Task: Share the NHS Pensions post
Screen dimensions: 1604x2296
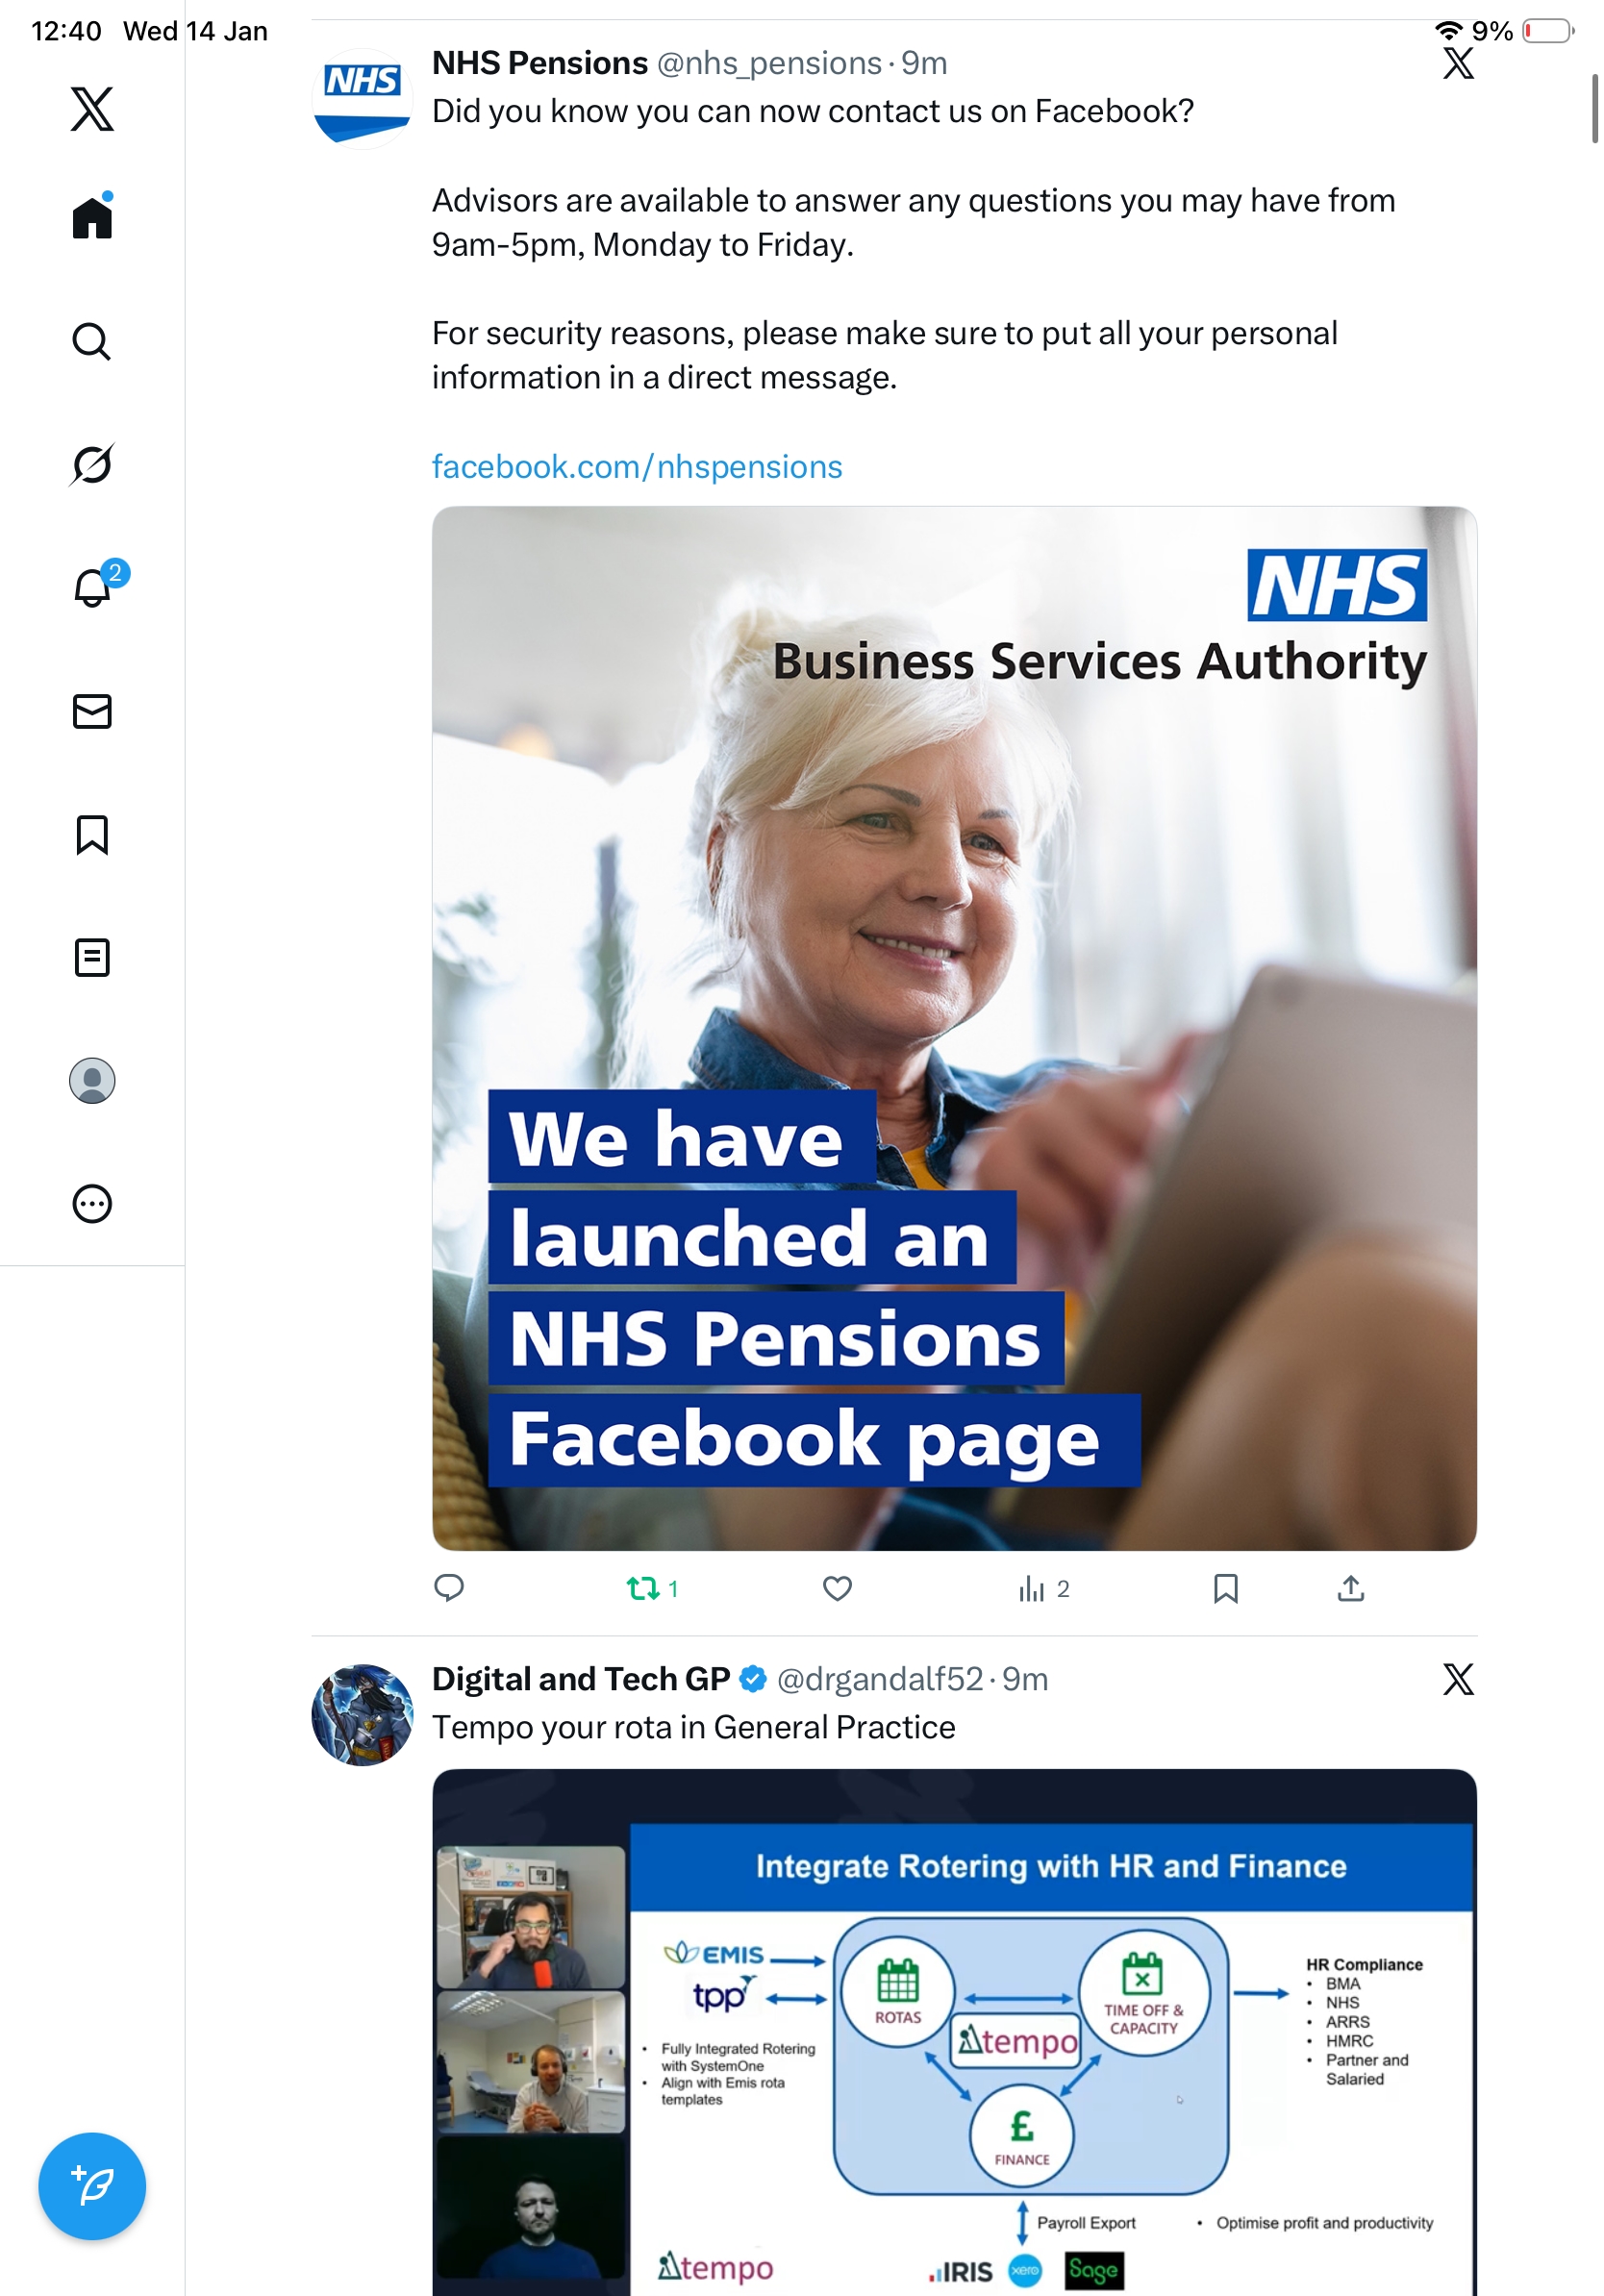Action: point(1351,1588)
